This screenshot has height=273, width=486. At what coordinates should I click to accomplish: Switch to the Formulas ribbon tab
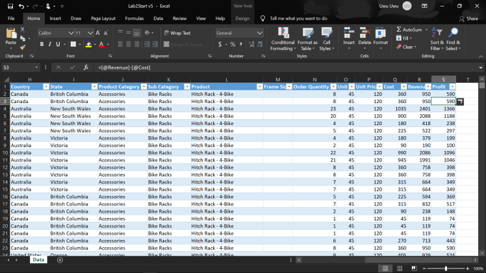pyautogui.click(x=134, y=19)
